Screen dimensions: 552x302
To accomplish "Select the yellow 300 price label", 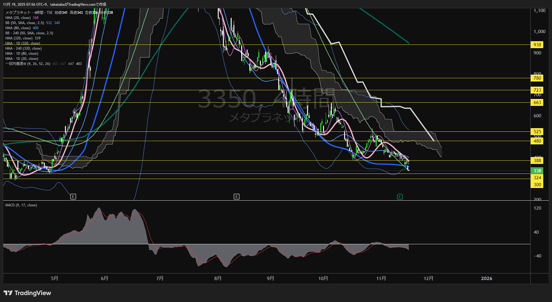I will (537, 185).
